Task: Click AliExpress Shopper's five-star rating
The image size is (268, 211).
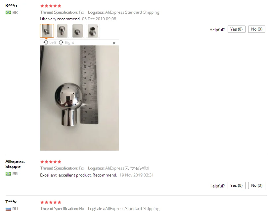Action: tap(51, 162)
